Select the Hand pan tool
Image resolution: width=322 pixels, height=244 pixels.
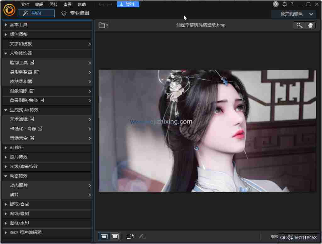(311, 25)
